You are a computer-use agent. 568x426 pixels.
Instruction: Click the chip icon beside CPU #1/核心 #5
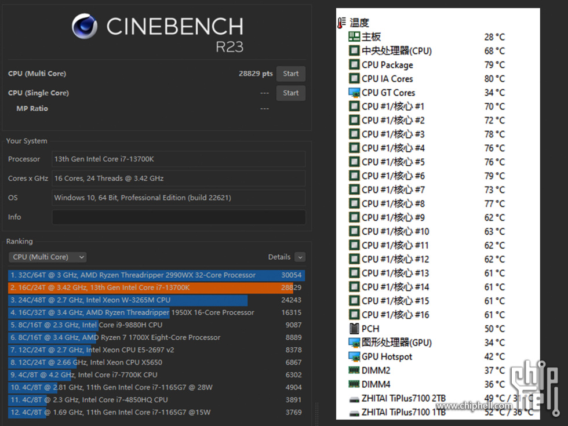354,162
